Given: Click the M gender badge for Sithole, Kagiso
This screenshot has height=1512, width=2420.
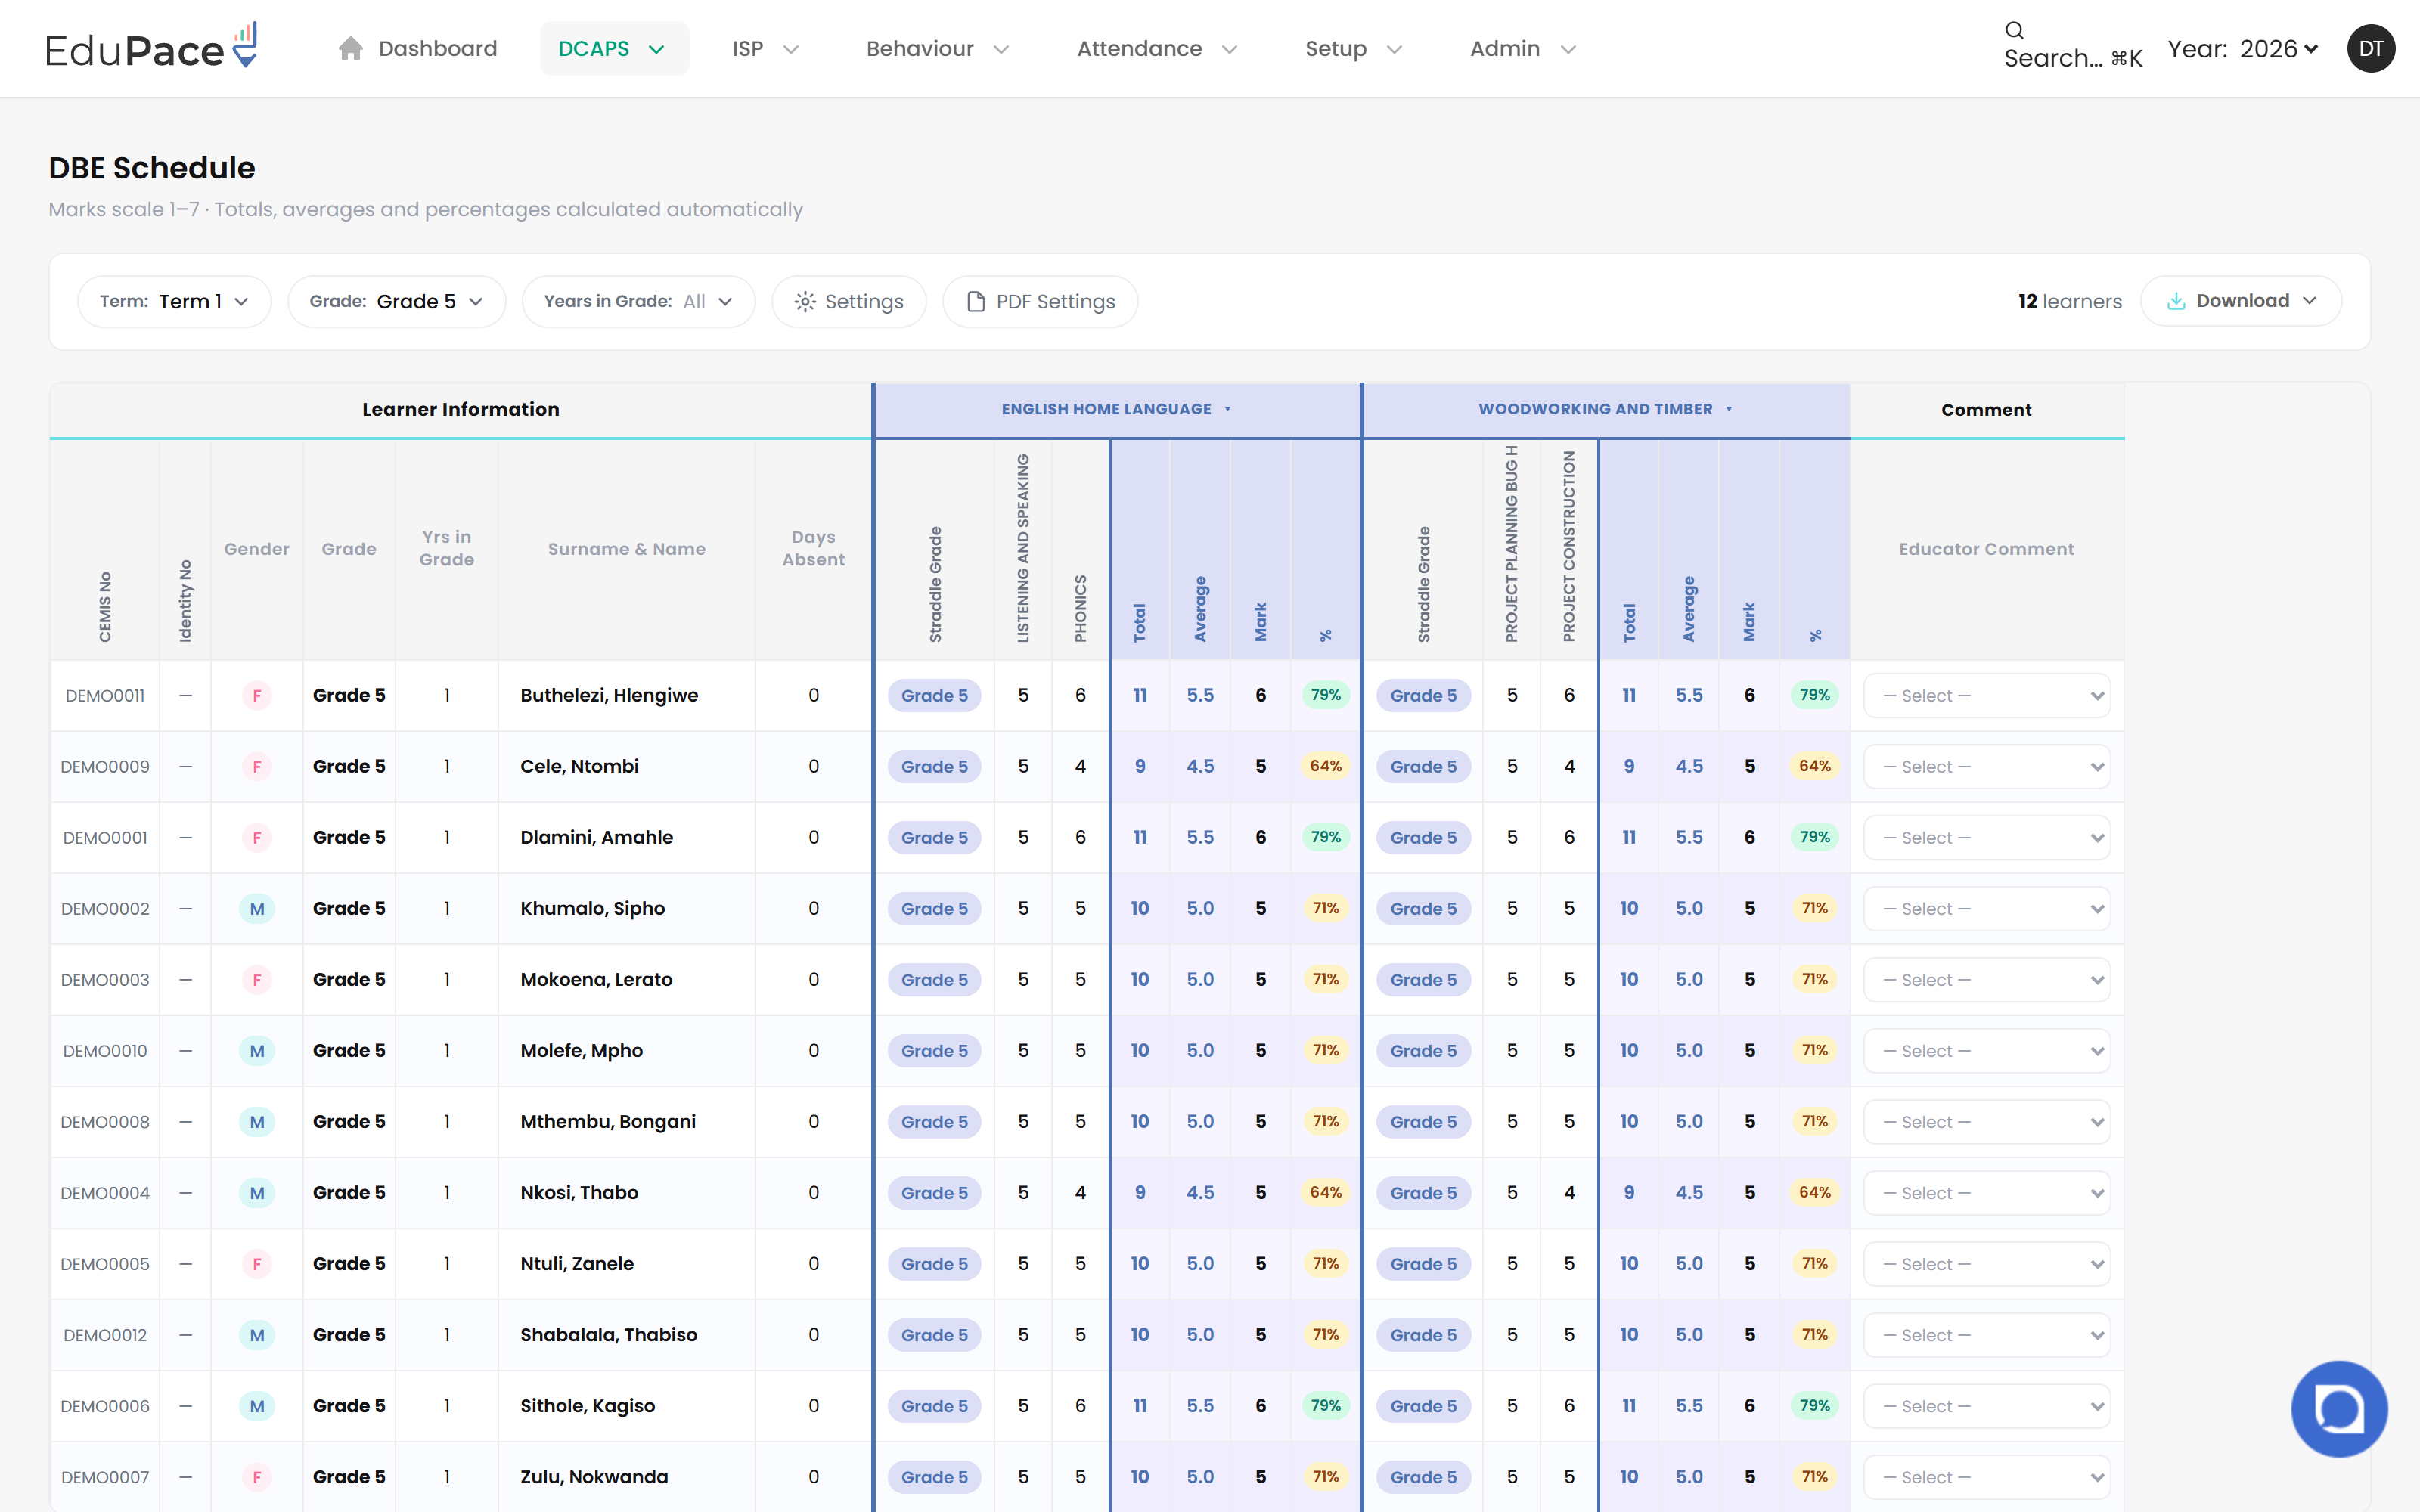Looking at the screenshot, I should tap(257, 1406).
